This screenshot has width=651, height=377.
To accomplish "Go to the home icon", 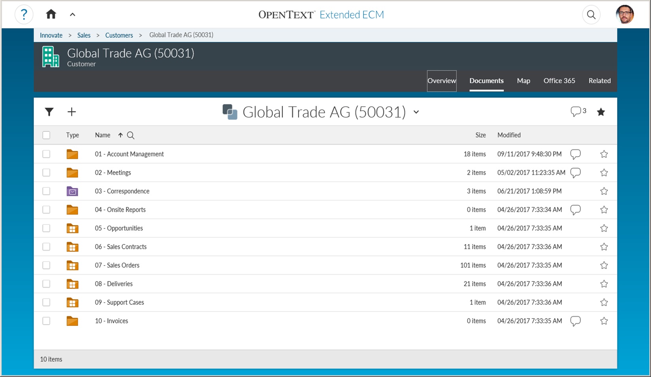I will (x=51, y=15).
